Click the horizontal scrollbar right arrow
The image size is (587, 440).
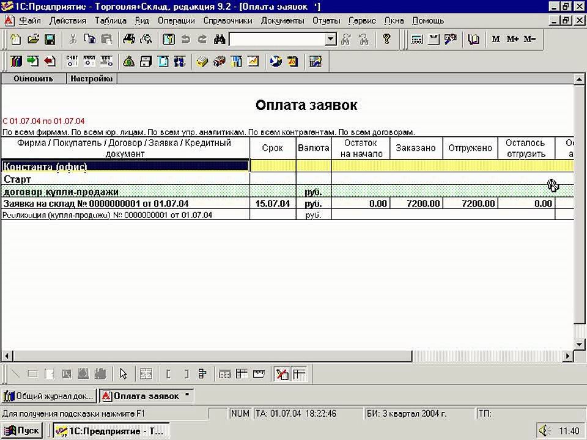point(568,356)
